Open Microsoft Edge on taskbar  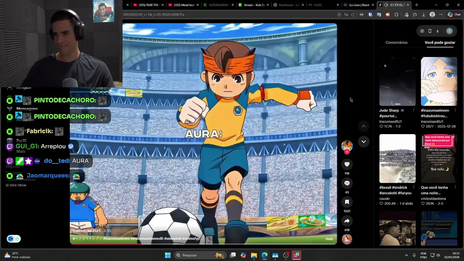265,255
